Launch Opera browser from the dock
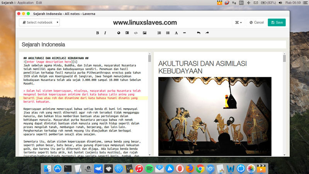309x174 pixels. [180, 169]
